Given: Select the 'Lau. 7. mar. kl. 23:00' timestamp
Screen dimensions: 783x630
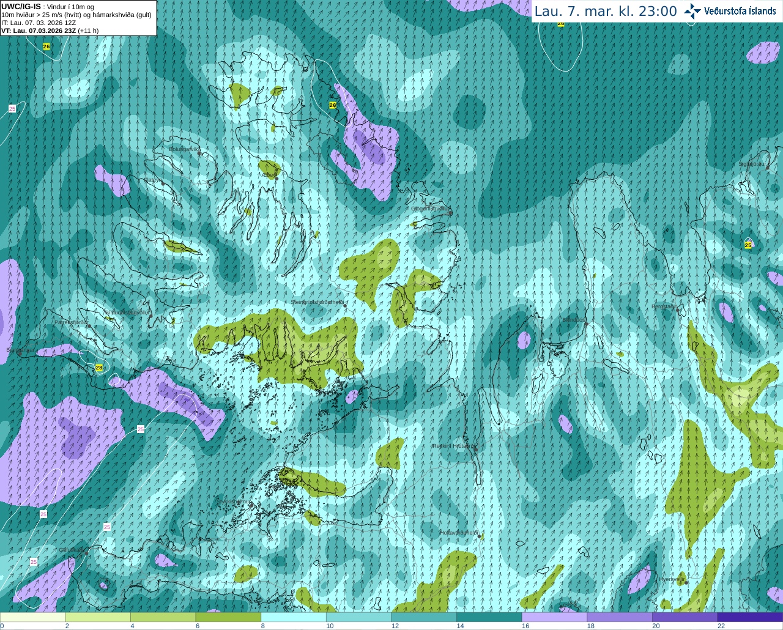Looking at the screenshot, I should click(606, 11).
